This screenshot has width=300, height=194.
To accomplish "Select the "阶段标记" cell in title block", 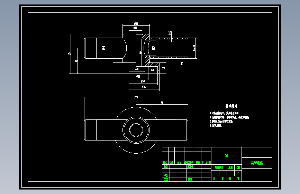I will click(219, 167).
